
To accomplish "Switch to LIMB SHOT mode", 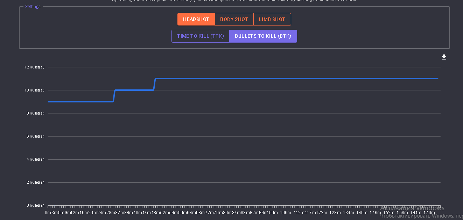I will (272, 19).
